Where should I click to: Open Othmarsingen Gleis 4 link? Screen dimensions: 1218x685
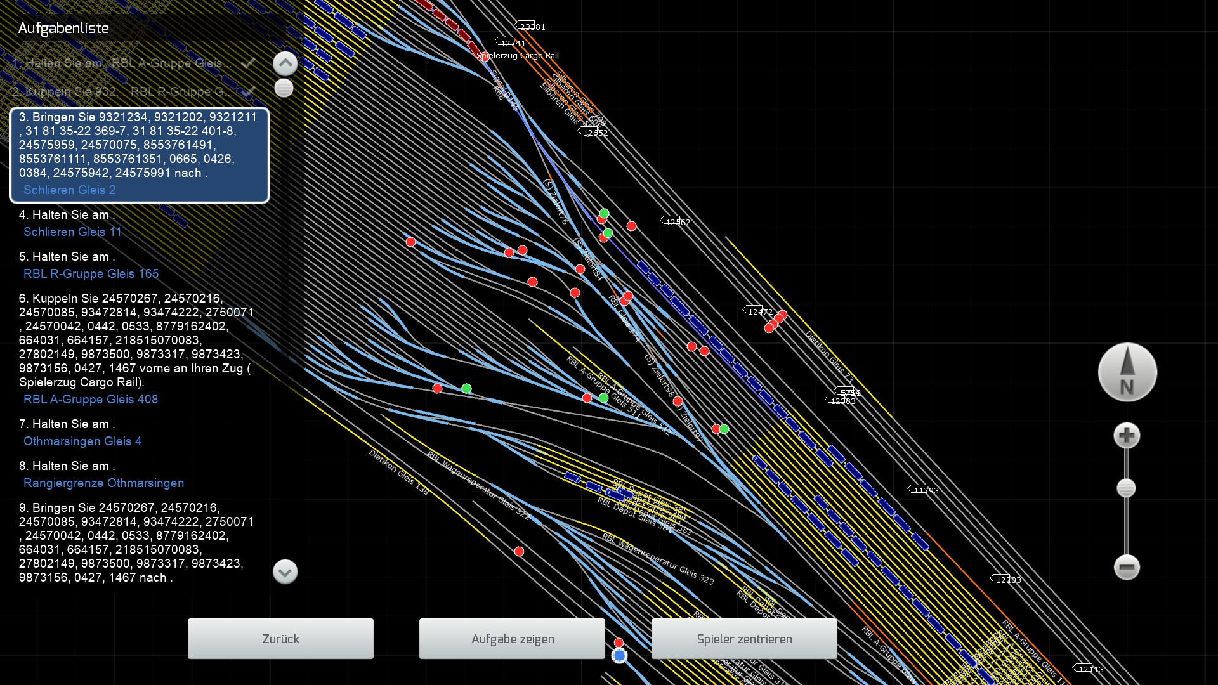click(x=82, y=441)
